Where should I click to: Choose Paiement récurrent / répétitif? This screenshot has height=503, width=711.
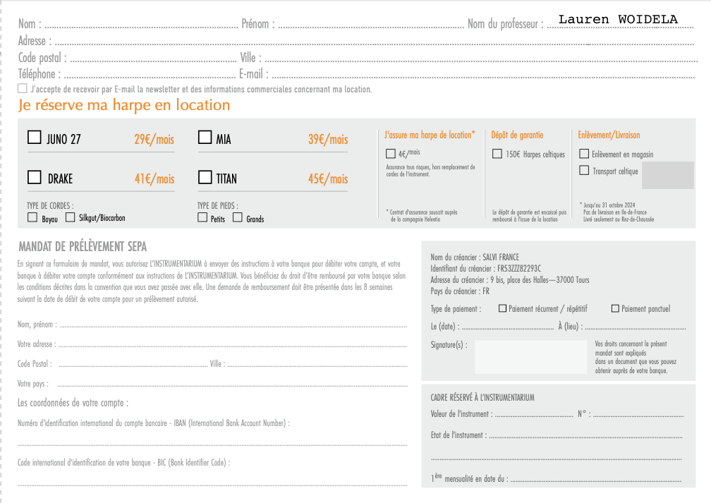tap(502, 308)
